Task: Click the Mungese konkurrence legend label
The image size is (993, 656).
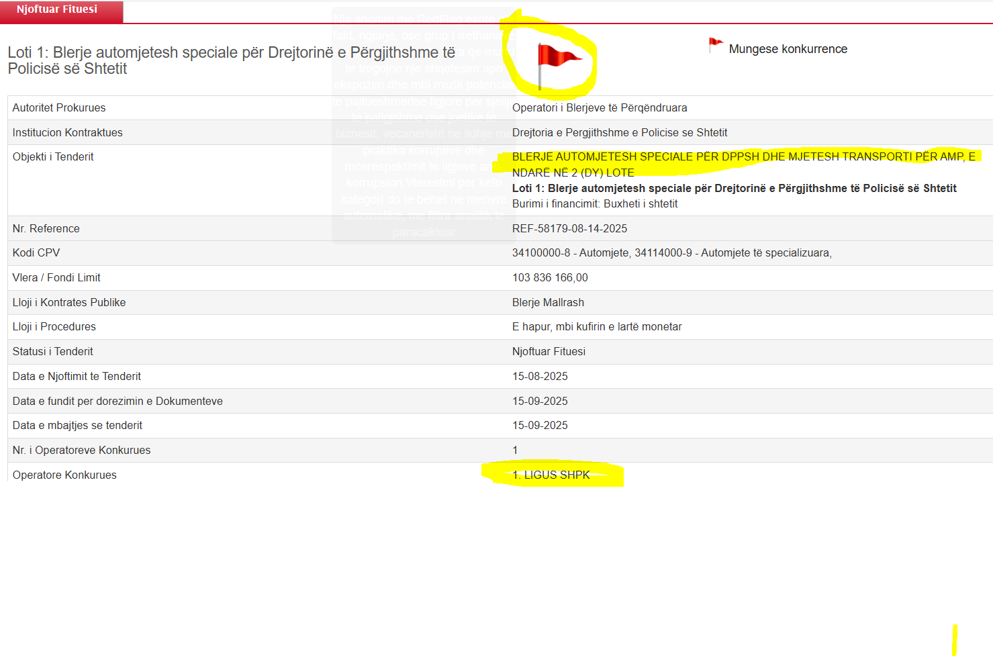Action: [x=788, y=49]
